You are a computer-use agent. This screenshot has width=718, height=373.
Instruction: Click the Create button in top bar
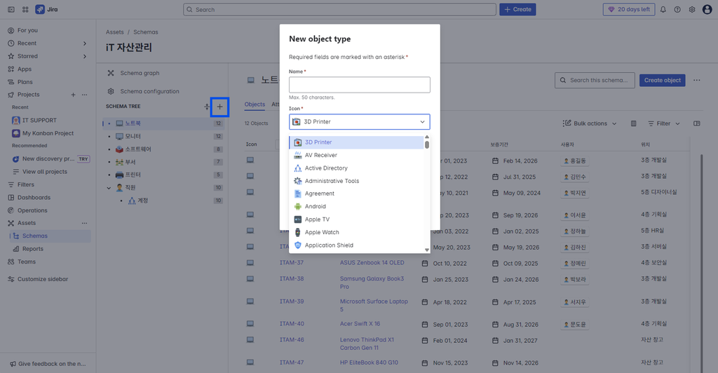tap(517, 9)
